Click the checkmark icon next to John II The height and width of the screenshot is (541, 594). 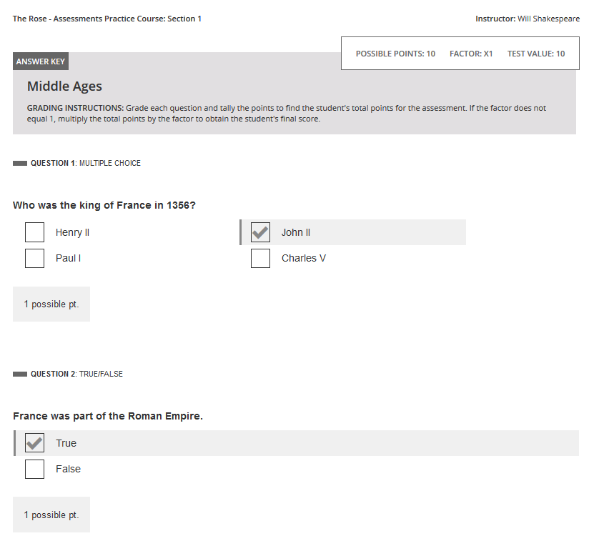(x=260, y=232)
